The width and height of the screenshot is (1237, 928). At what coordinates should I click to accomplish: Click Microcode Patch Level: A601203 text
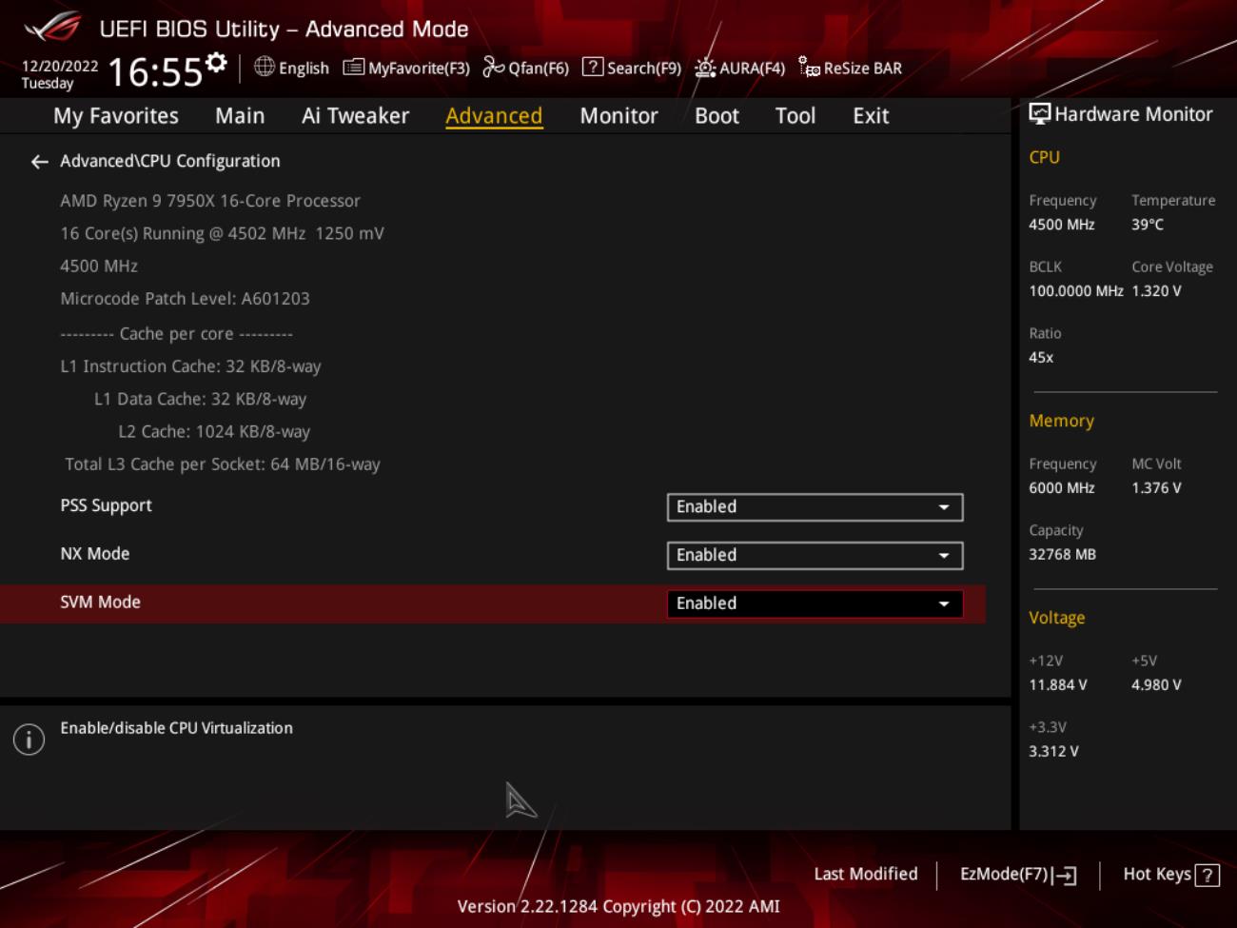coord(185,299)
